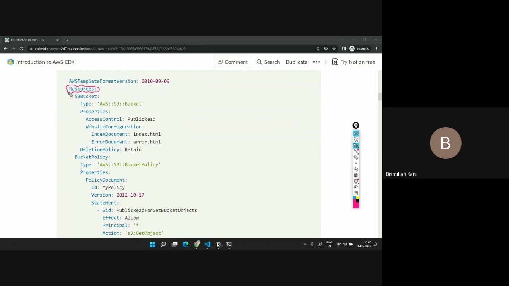Click the speaker volume icon in tray

(344, 244)
